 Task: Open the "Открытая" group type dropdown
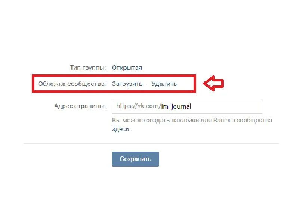point(127,68)
